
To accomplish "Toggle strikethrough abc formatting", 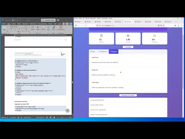I will point(19,29).
